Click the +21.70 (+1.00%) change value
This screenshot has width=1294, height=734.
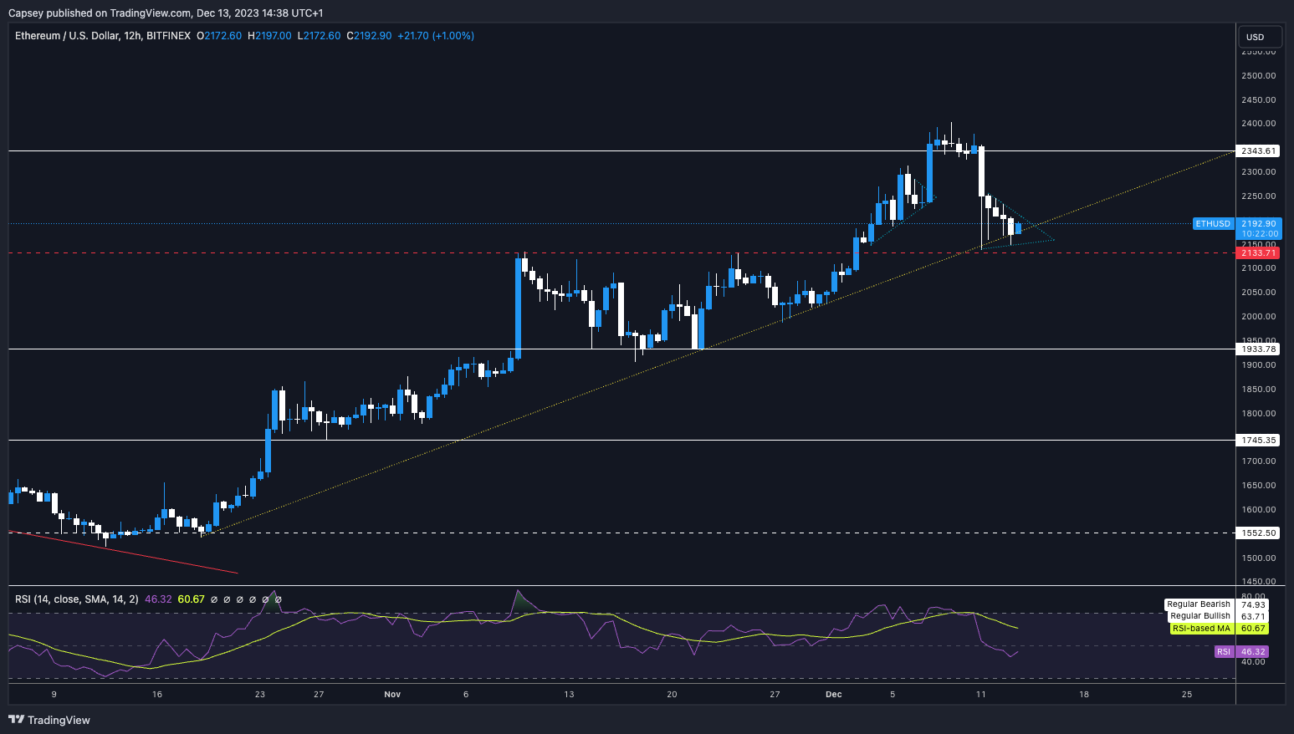[x=436, y=36]
